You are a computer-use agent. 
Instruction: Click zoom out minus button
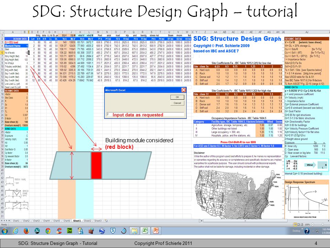[x=312, y=225]
